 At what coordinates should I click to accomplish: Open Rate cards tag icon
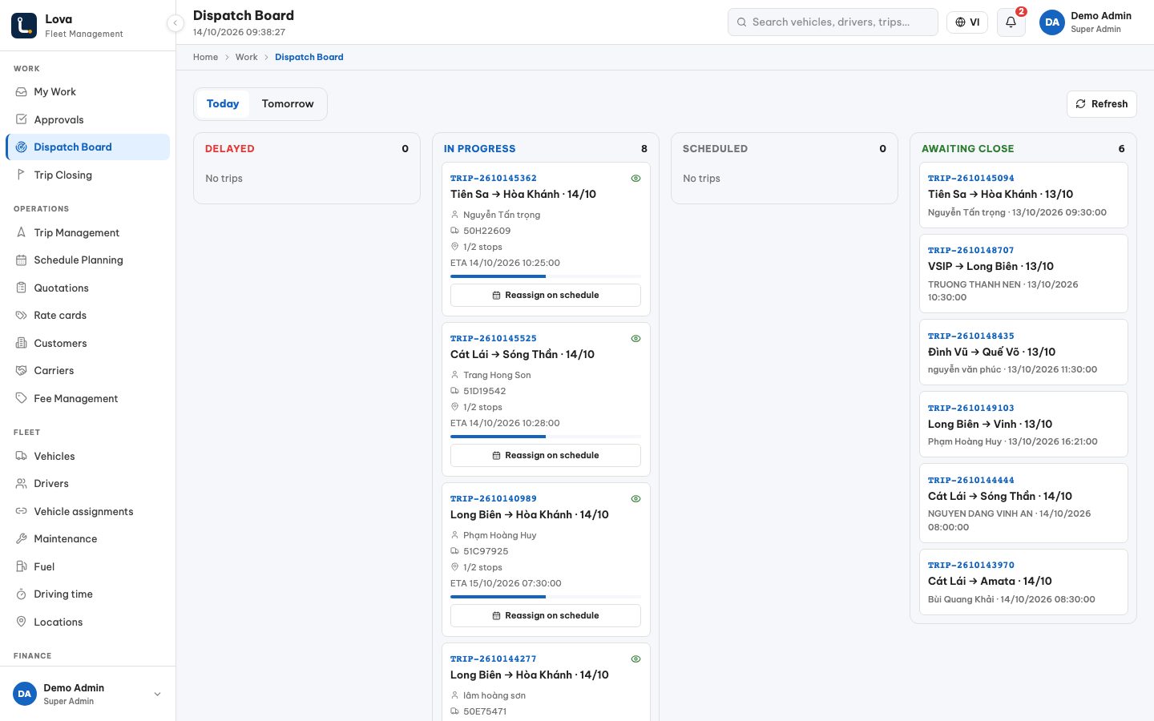click(22, 315)
